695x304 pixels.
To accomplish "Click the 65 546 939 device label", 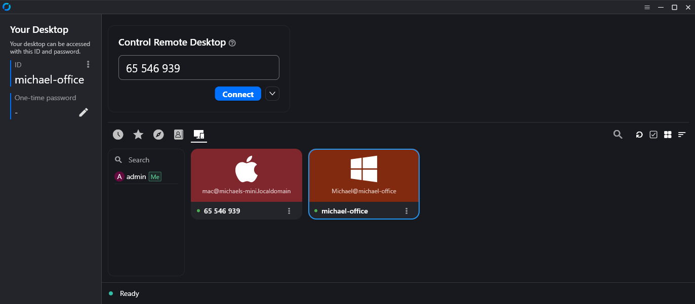I will 222,211.
